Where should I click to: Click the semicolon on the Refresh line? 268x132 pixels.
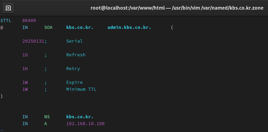point(46,55)
